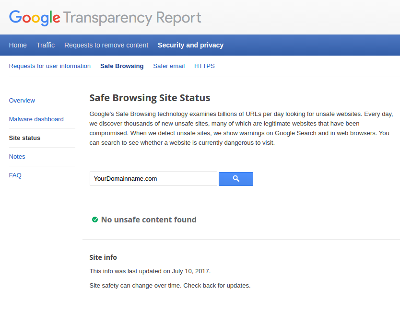
Task: Click the green checkmark icon
Action: click(94, 220)
